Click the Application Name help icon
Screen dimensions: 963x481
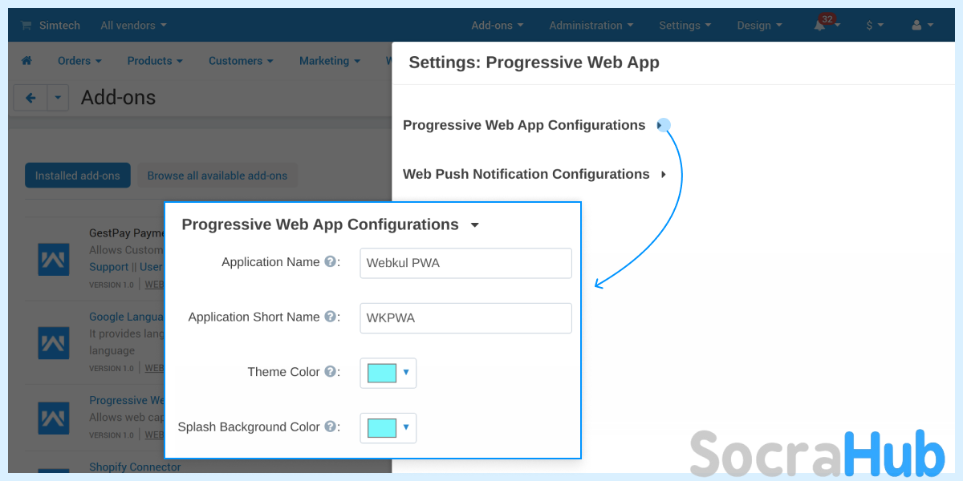coord(329,262)
